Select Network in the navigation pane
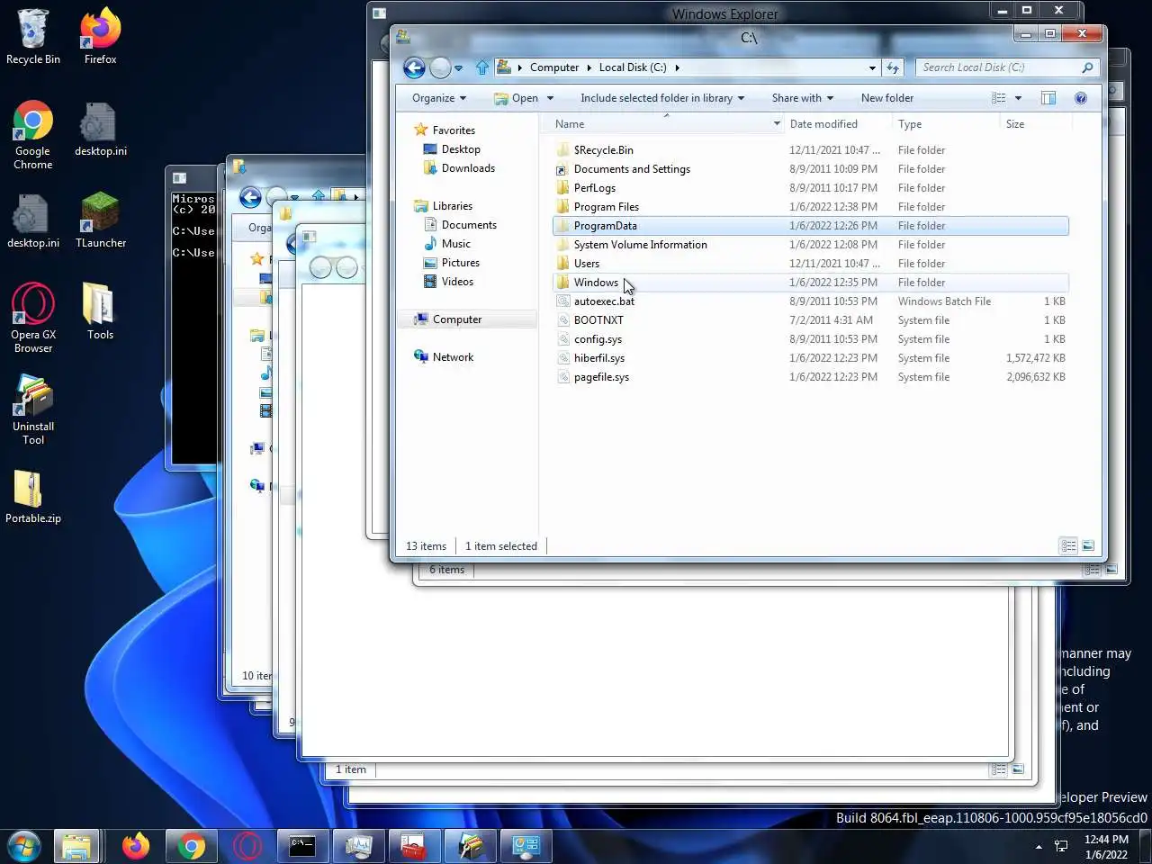 click(x=453, y=357)
